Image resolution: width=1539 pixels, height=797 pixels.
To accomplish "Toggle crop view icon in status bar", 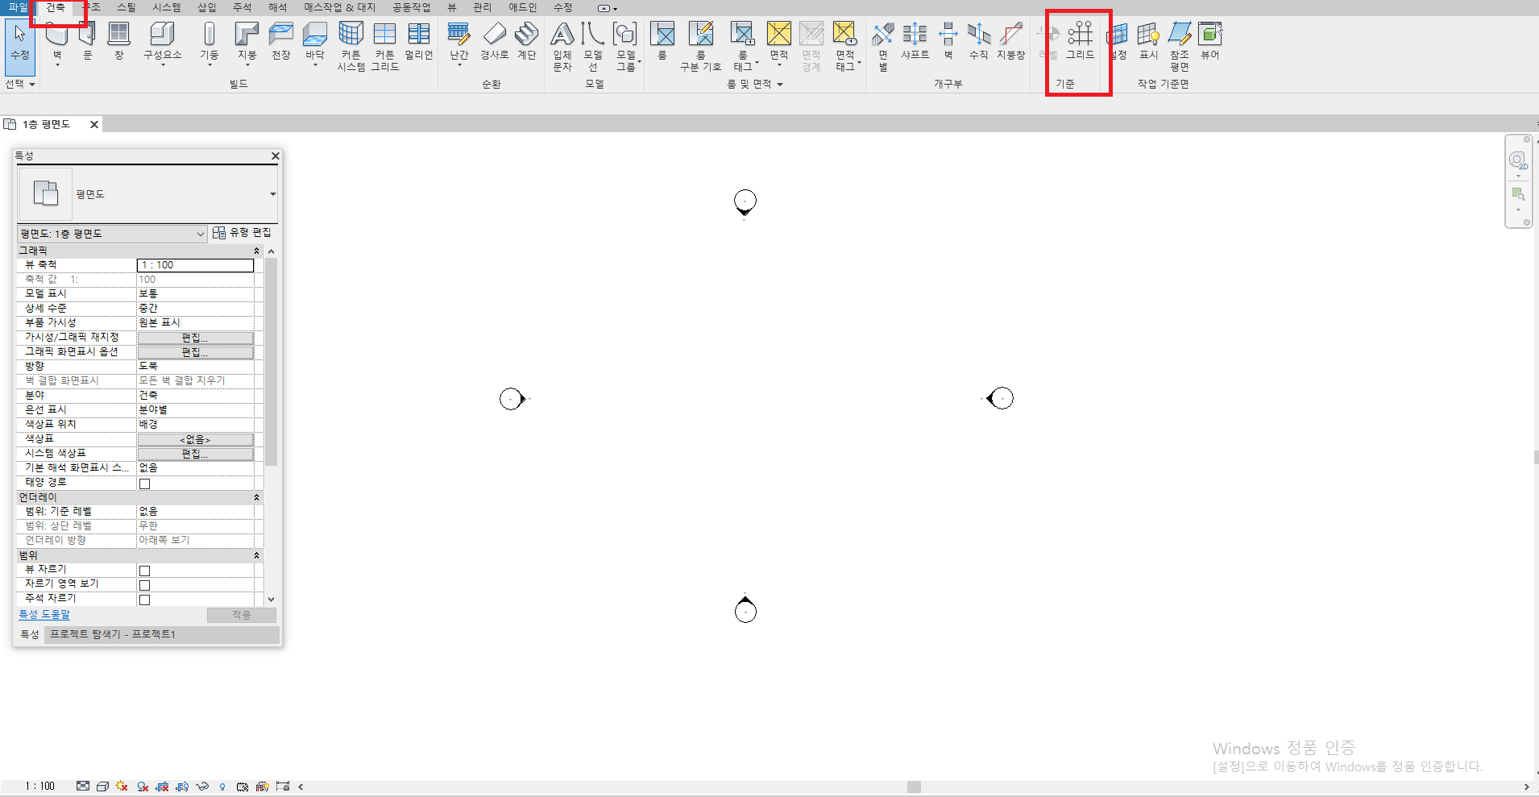I will click(x=163, y=787).
